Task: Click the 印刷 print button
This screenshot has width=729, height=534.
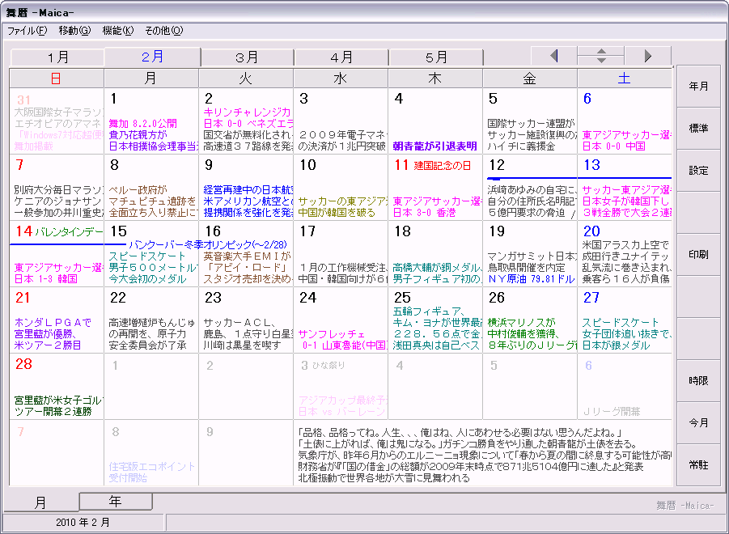Action: coord(698,255)
